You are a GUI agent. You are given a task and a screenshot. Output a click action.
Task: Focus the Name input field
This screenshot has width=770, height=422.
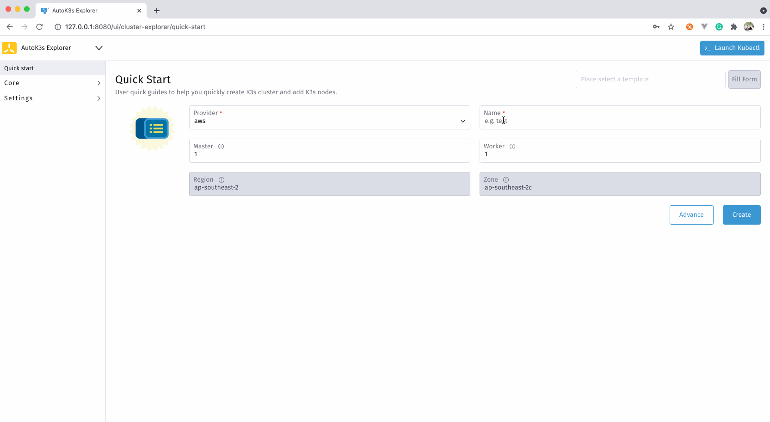(620, 117)
